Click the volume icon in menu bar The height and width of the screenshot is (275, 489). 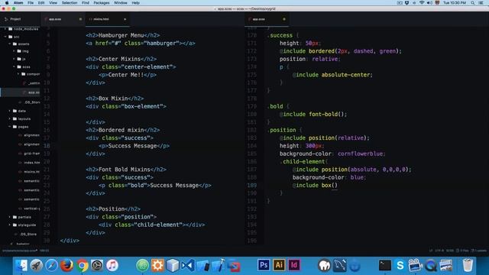429,3
